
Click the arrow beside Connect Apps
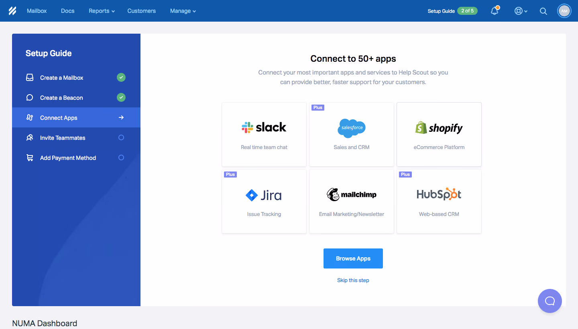121,117
